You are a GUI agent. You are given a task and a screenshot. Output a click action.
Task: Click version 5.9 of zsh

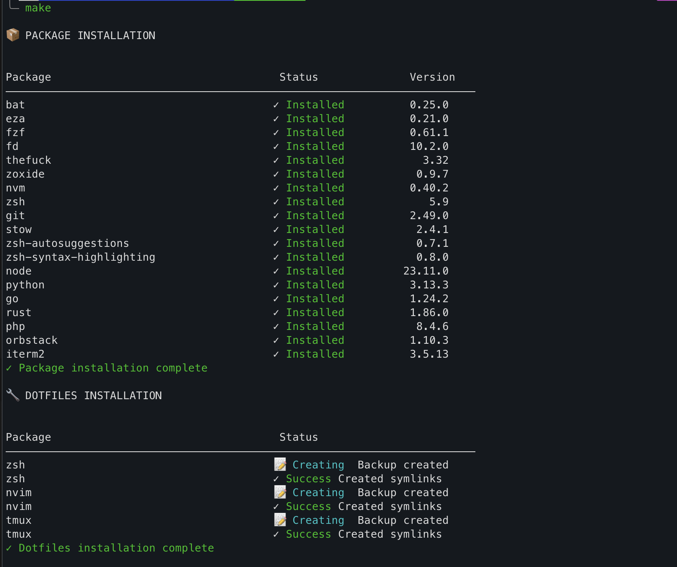[439, 202]
